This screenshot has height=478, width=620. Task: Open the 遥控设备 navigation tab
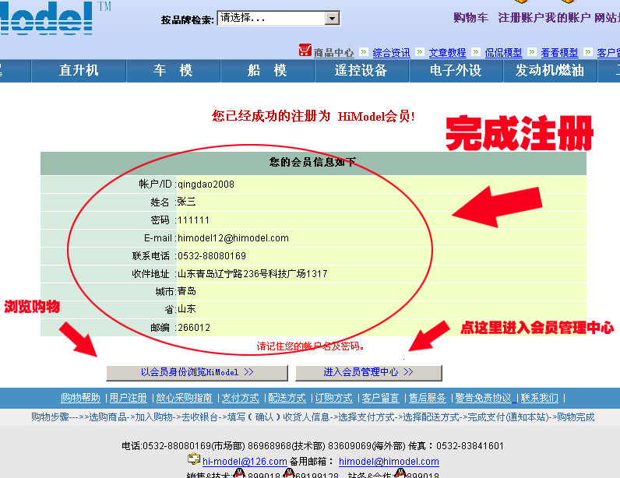pyautogui.click(x=361, y=71)
